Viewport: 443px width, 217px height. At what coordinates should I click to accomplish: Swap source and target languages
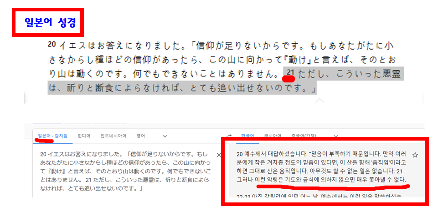(230, 136)
